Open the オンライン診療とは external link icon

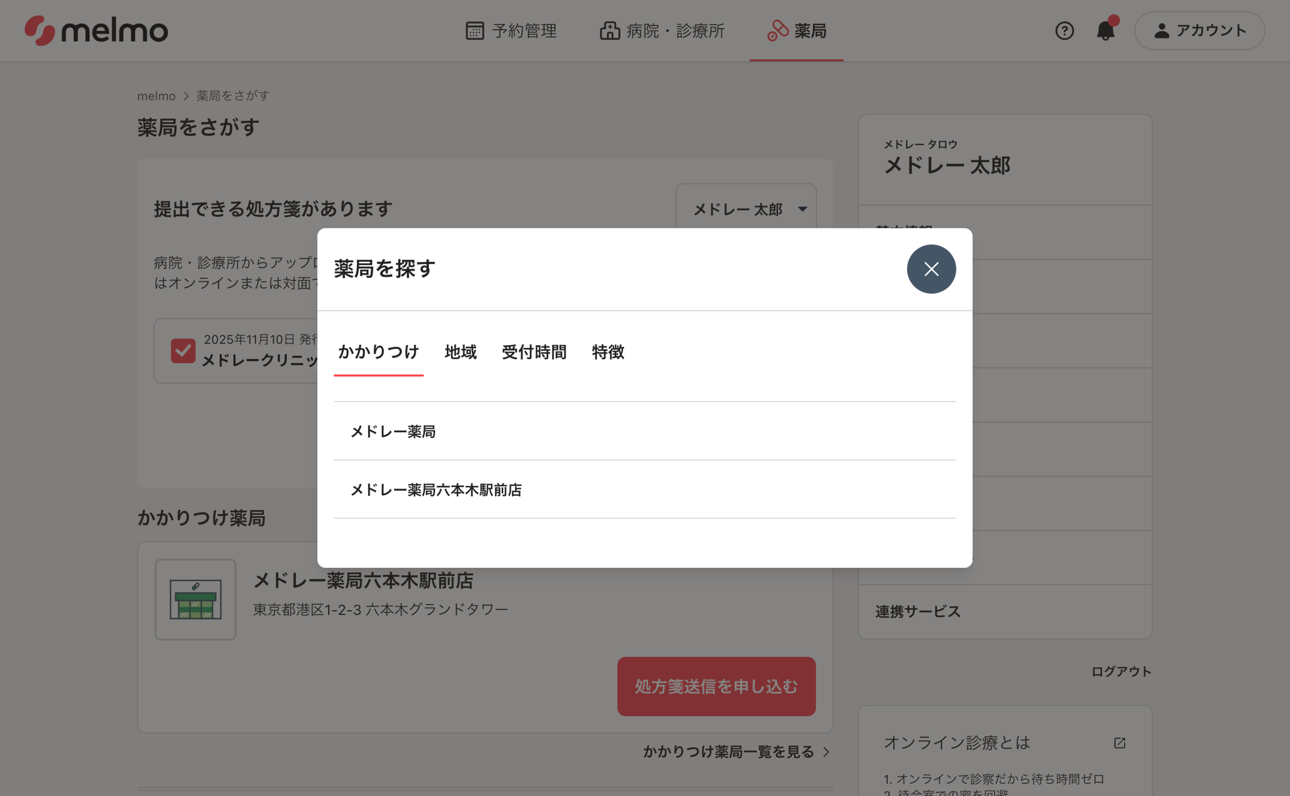click(1119, 743)
